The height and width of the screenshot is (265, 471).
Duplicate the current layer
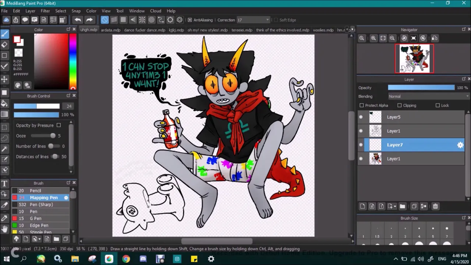click(414, 206)
